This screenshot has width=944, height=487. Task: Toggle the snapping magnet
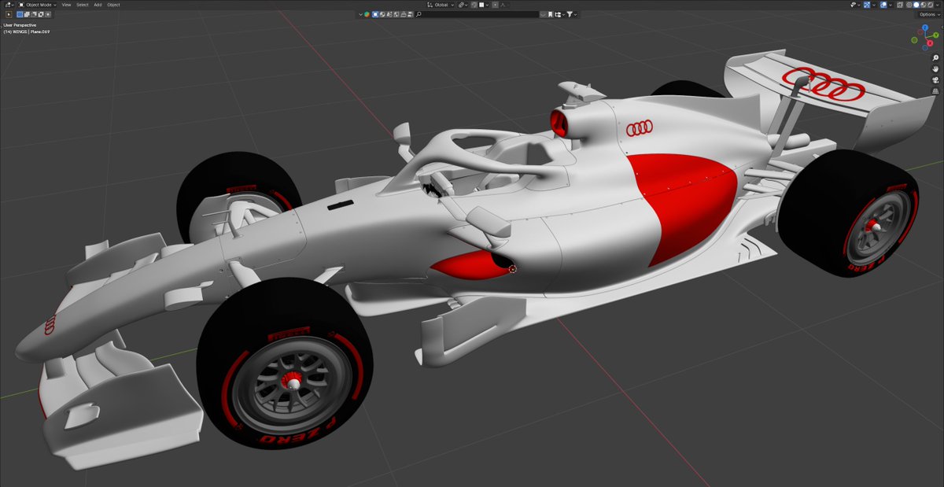pos(474,5)
